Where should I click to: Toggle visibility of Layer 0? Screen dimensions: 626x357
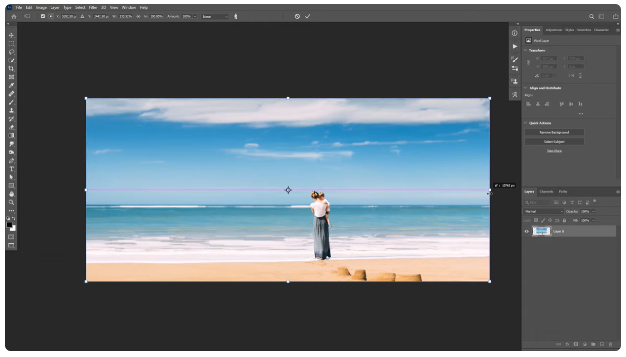(x=526, y=231)
